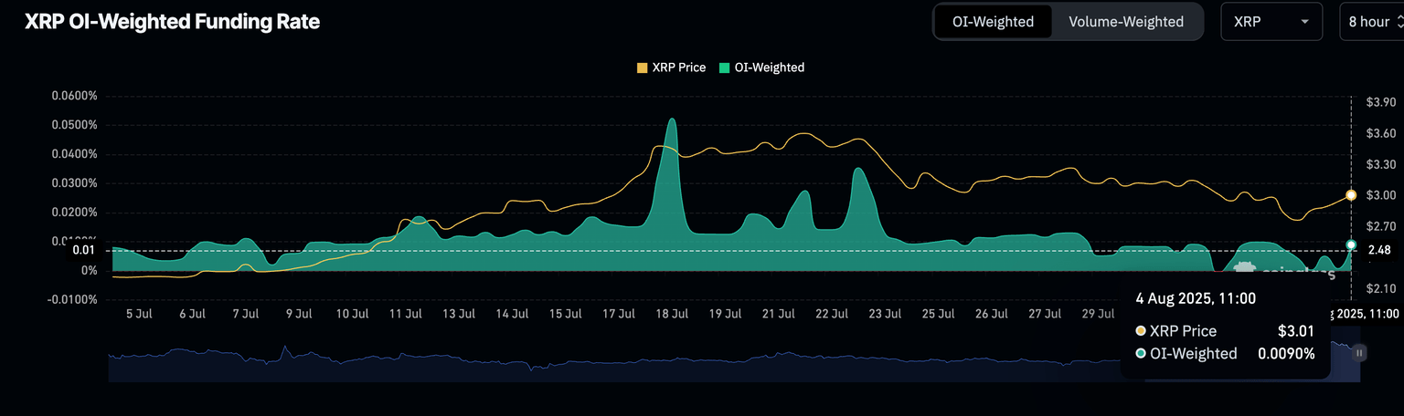Click the 22 Jul date axis label
1404x416 pixels.
click(x=832, y=314)
